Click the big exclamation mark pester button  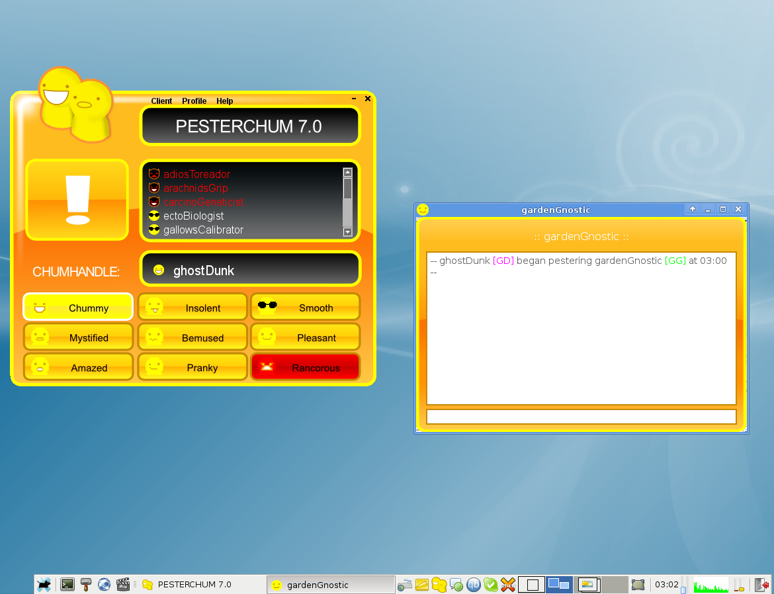[77, 200]
